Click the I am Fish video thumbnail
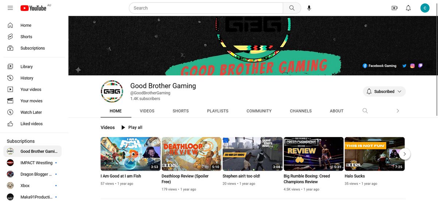Viewport: 438px width, 201px height. coord(131,154)
